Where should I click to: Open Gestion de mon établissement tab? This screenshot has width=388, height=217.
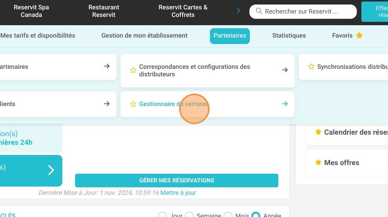(144, 35)
